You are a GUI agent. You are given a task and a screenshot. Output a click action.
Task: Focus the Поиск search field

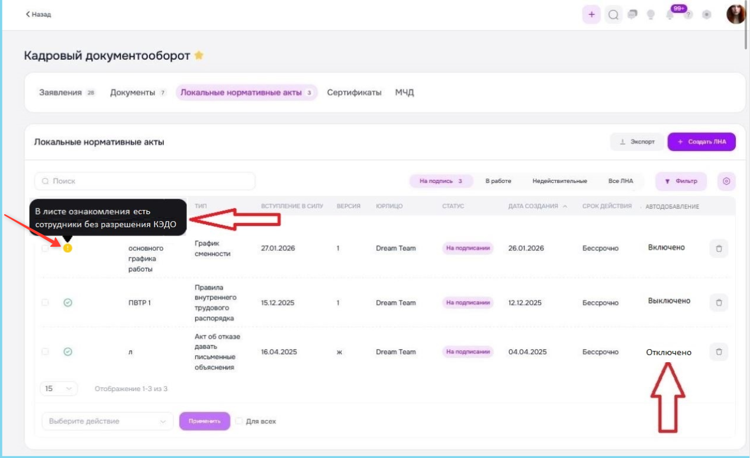tap(145, 181)
